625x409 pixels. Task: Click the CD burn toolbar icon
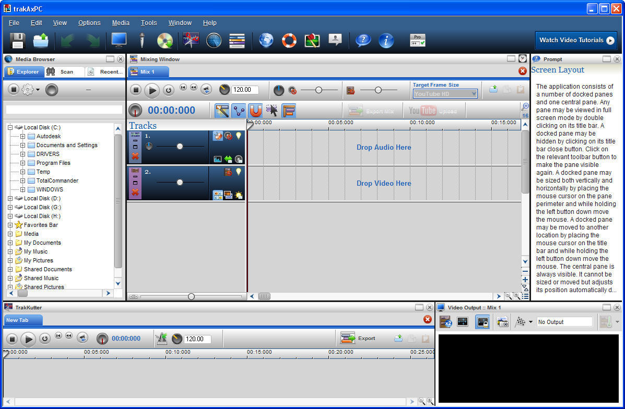pos(165,40)
